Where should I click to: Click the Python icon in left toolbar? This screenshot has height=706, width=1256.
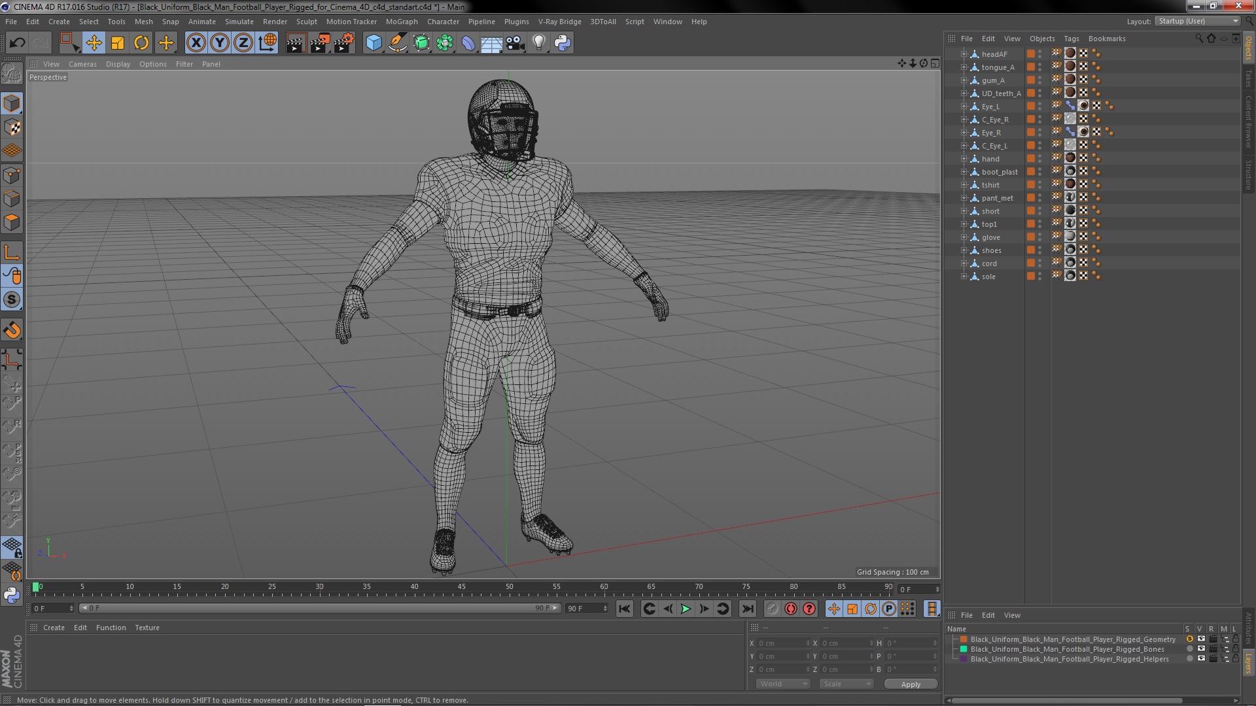pos(12,596)
